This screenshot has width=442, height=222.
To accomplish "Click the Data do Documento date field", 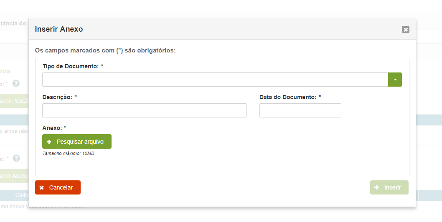I will point(300,110).
